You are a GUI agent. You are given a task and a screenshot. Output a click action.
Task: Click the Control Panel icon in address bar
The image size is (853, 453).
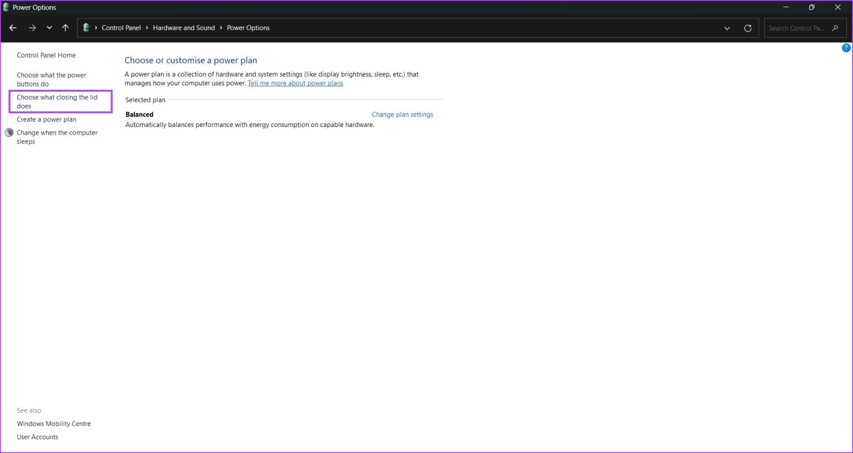86,28
